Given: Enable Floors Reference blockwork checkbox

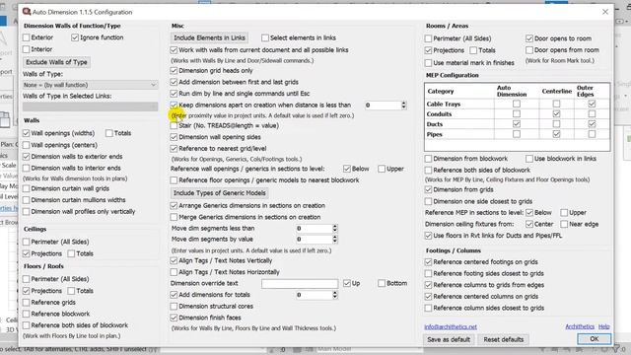Looking at the screenshot, I should coord(27,314).
